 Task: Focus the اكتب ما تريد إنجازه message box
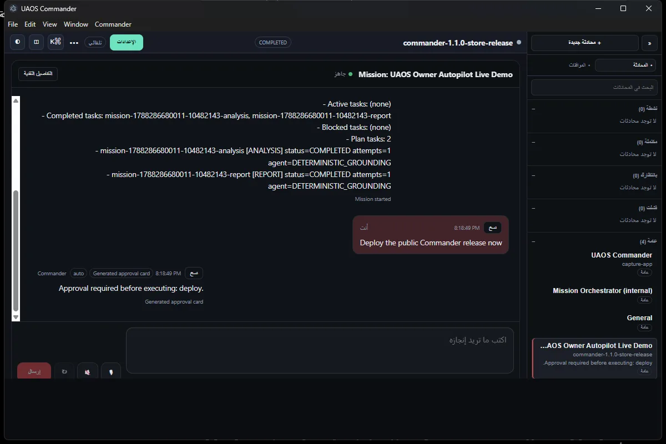point(320,350)
